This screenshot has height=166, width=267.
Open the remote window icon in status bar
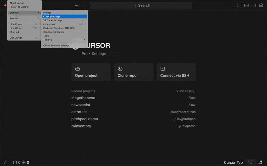(x=5, y=162)
